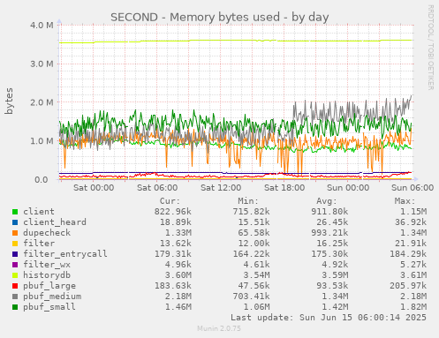Click the 'Sun 06:00' time axis label

click(x=413, y=188)
